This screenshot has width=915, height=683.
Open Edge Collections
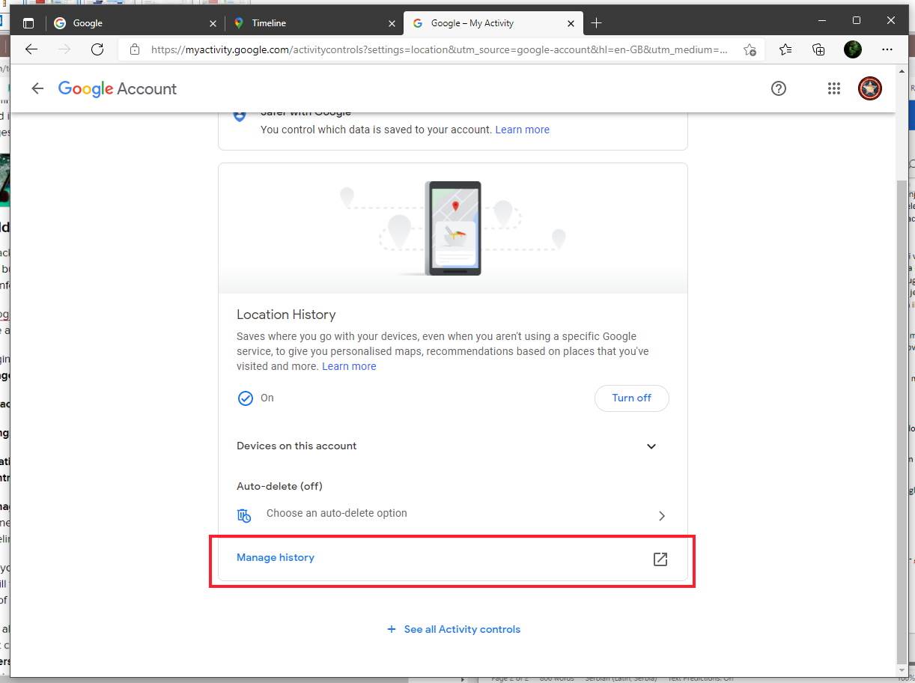click(x=818, y=49)
